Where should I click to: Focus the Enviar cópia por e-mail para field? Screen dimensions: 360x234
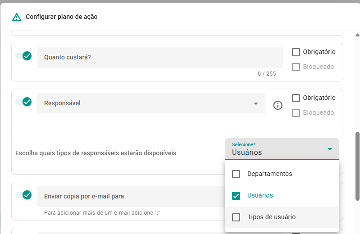pos(131,197)
